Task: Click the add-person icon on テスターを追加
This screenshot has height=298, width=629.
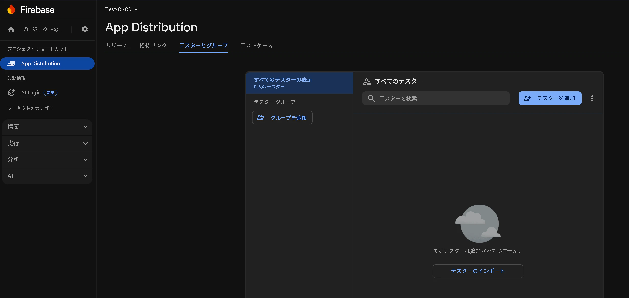Action: coord(527,98)
